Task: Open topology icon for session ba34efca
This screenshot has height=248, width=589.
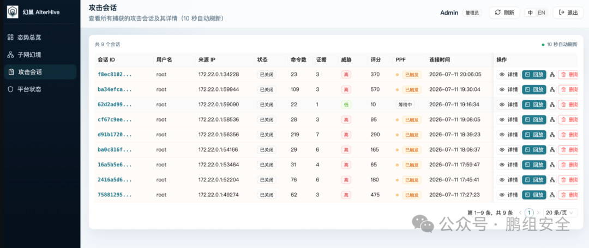Action: click(552, 90)
